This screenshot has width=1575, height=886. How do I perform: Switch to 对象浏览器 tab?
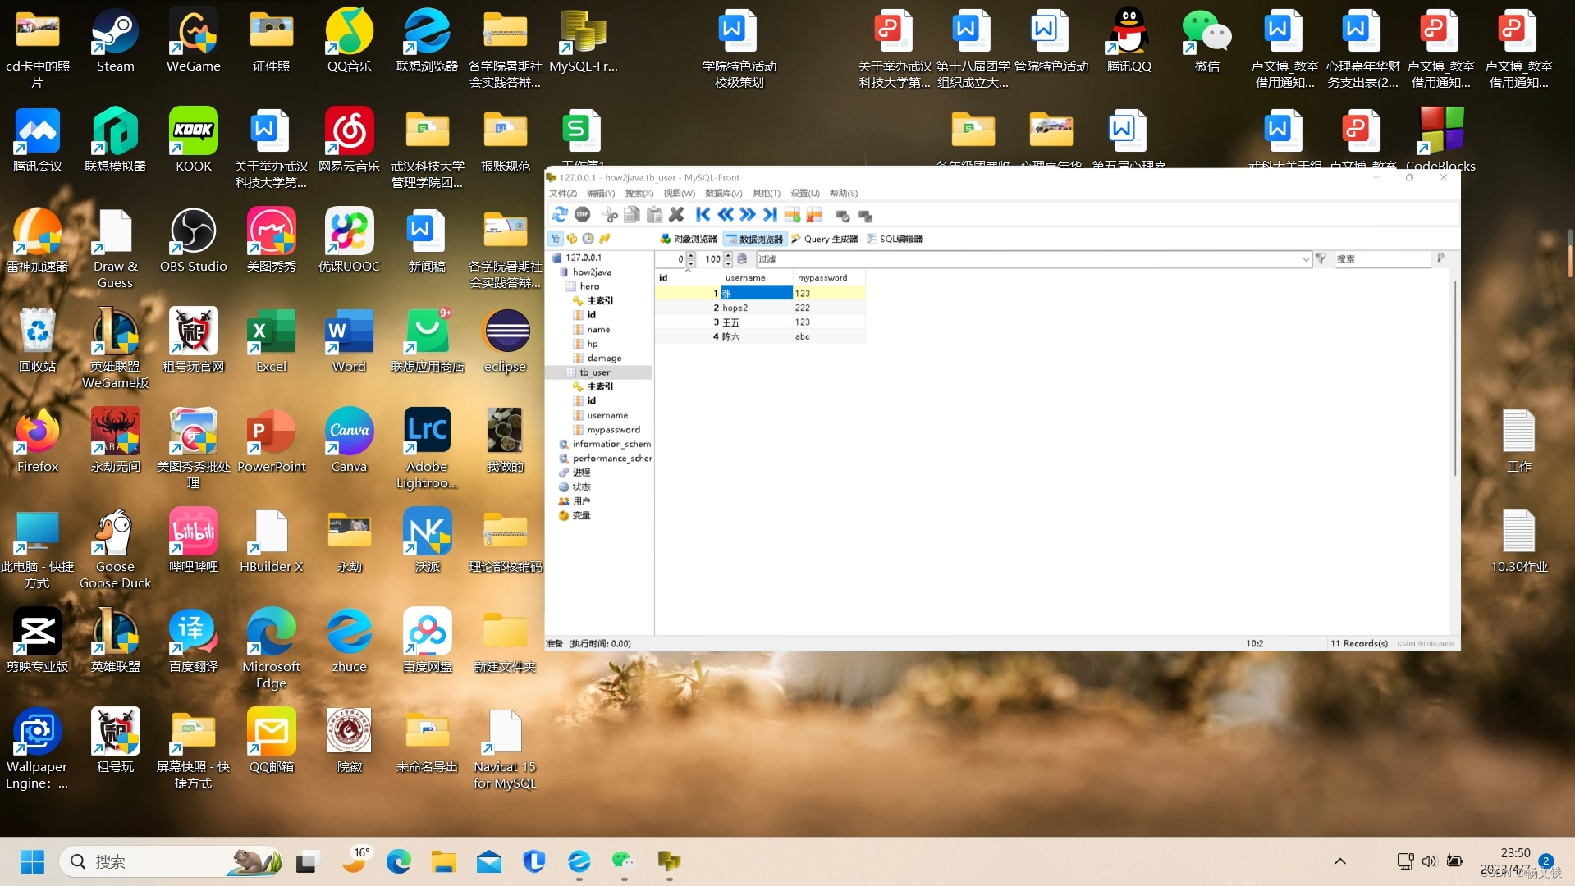689,239
